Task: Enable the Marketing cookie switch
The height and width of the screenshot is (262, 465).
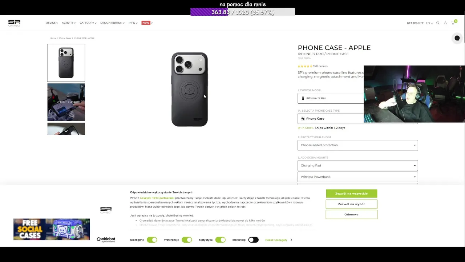Action: point(253,240)
